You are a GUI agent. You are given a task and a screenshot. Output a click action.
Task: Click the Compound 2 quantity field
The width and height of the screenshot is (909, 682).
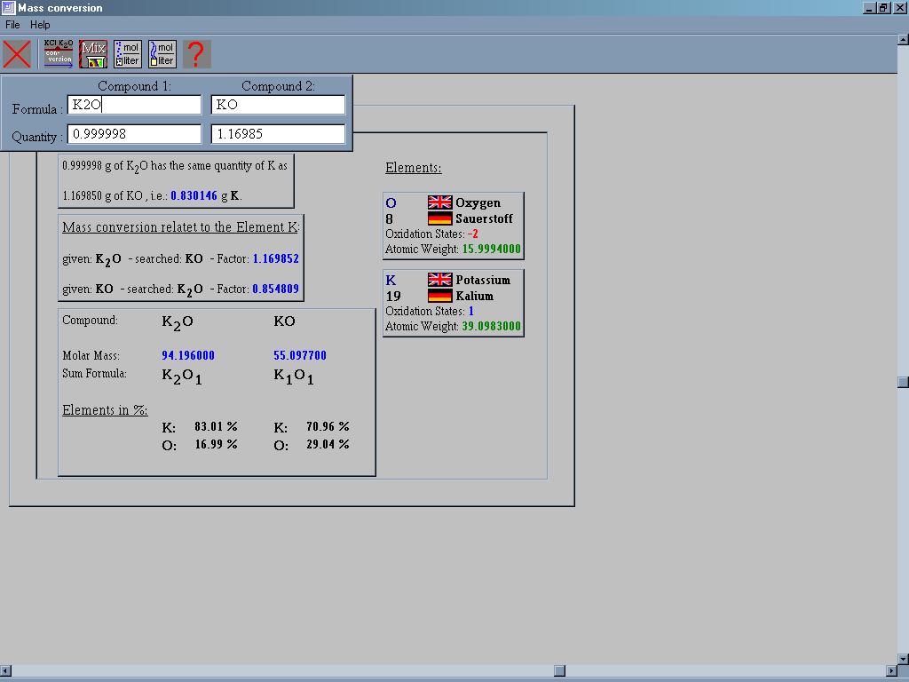(x=278, y=134)
